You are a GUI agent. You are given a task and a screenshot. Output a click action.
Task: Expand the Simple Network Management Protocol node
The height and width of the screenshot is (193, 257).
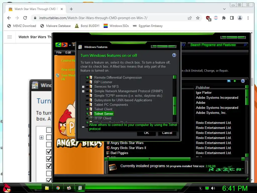click(x=83, y=91)
